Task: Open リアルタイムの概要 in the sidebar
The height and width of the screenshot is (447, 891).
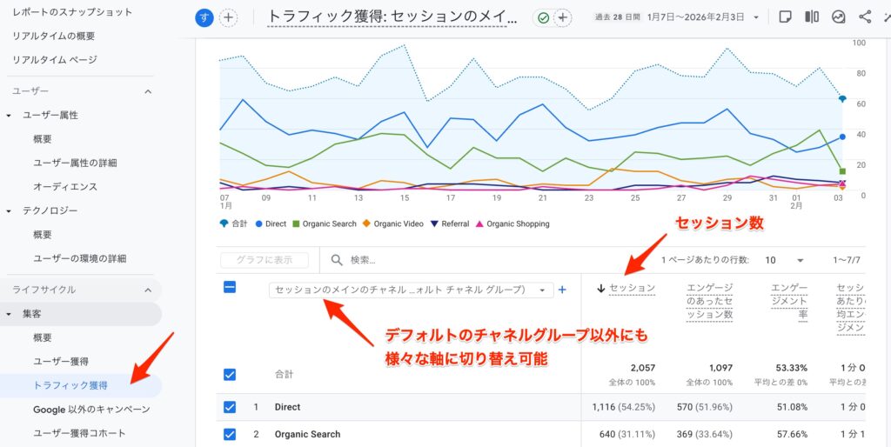Action: point(54,36)
